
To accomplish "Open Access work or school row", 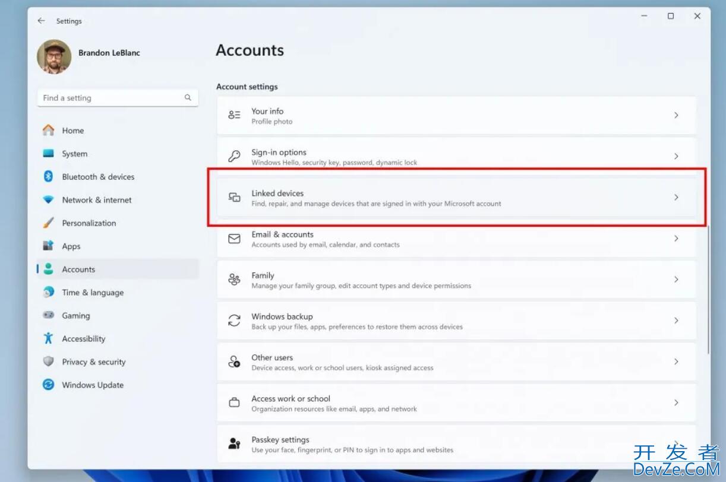I will [456, 402].
